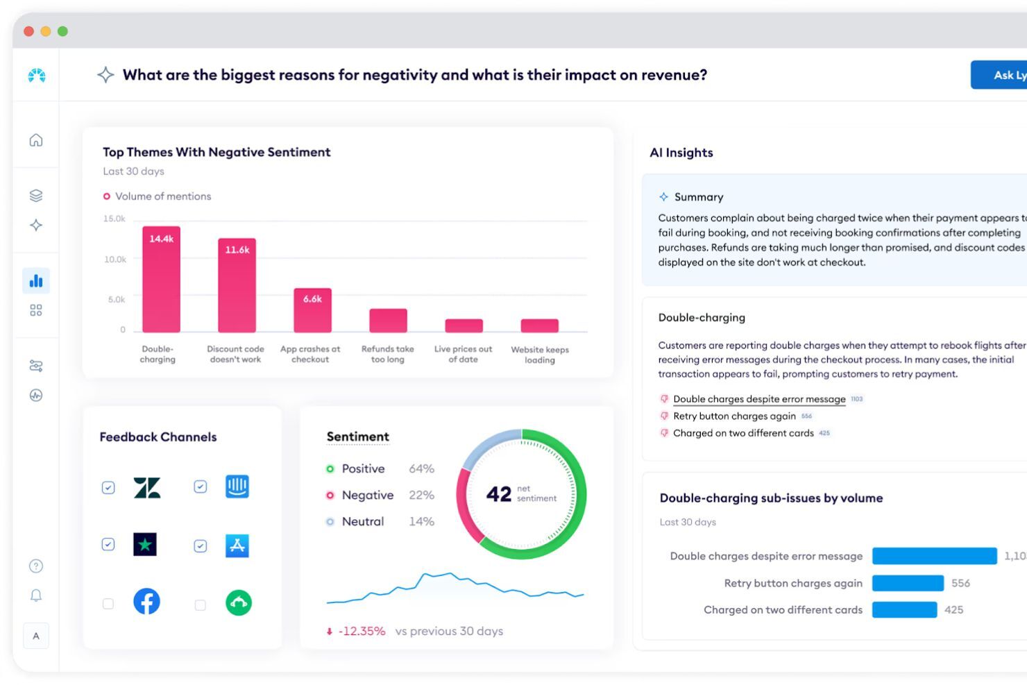This screenshot has width=1027, height=685.
Task: Click the 14.4k Double-charging bar
Action: [161, 279]
